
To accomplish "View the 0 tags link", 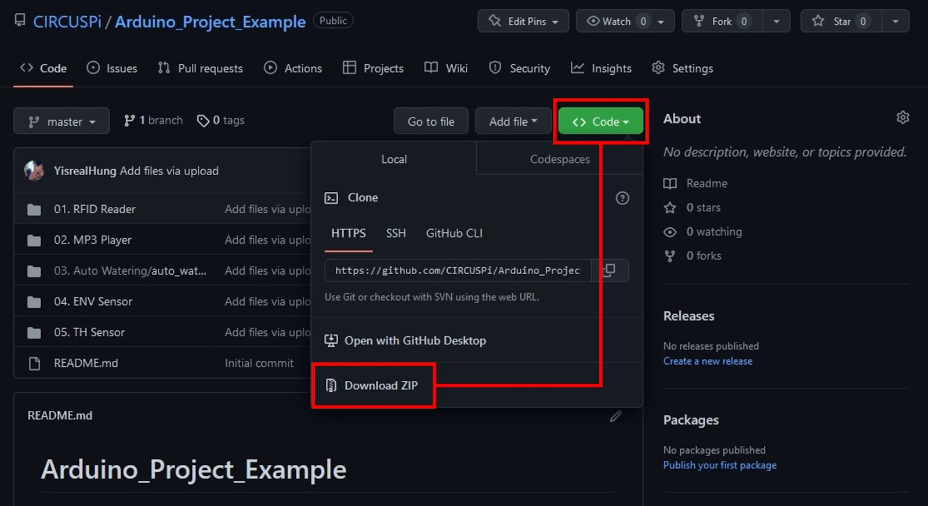I will (x=220, y=120).
